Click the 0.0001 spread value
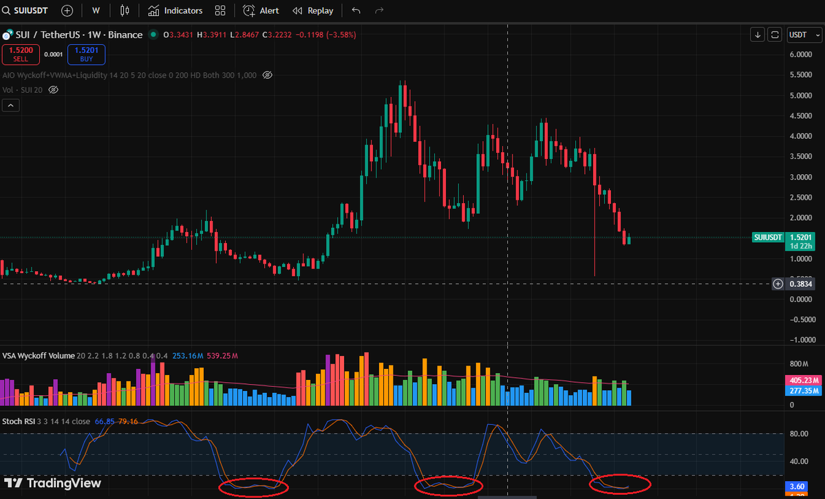This screenshot has height=499, width=825. [53, 54]
